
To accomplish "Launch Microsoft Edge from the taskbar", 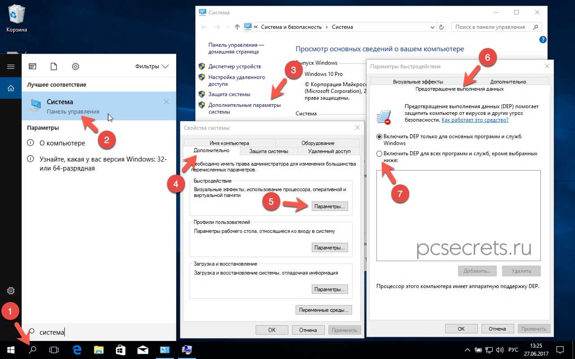I will pyautogui.click(x=76, y=349).
